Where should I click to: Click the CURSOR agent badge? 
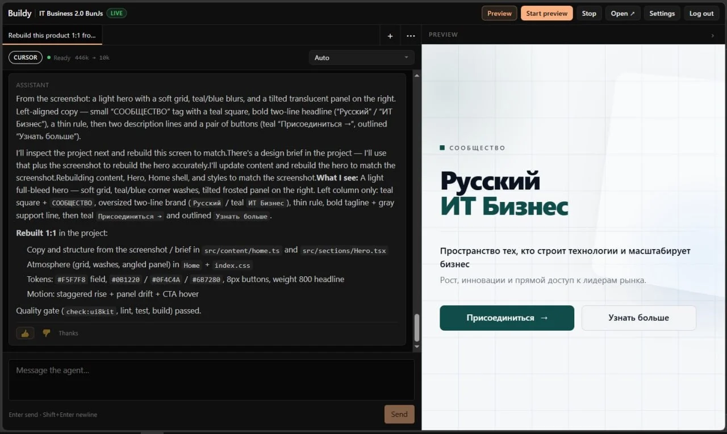coord(26,57)
